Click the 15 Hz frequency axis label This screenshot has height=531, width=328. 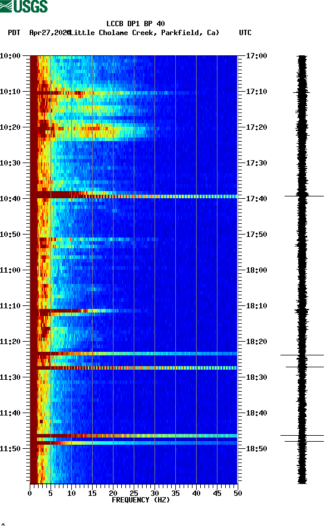pos(92,493)
